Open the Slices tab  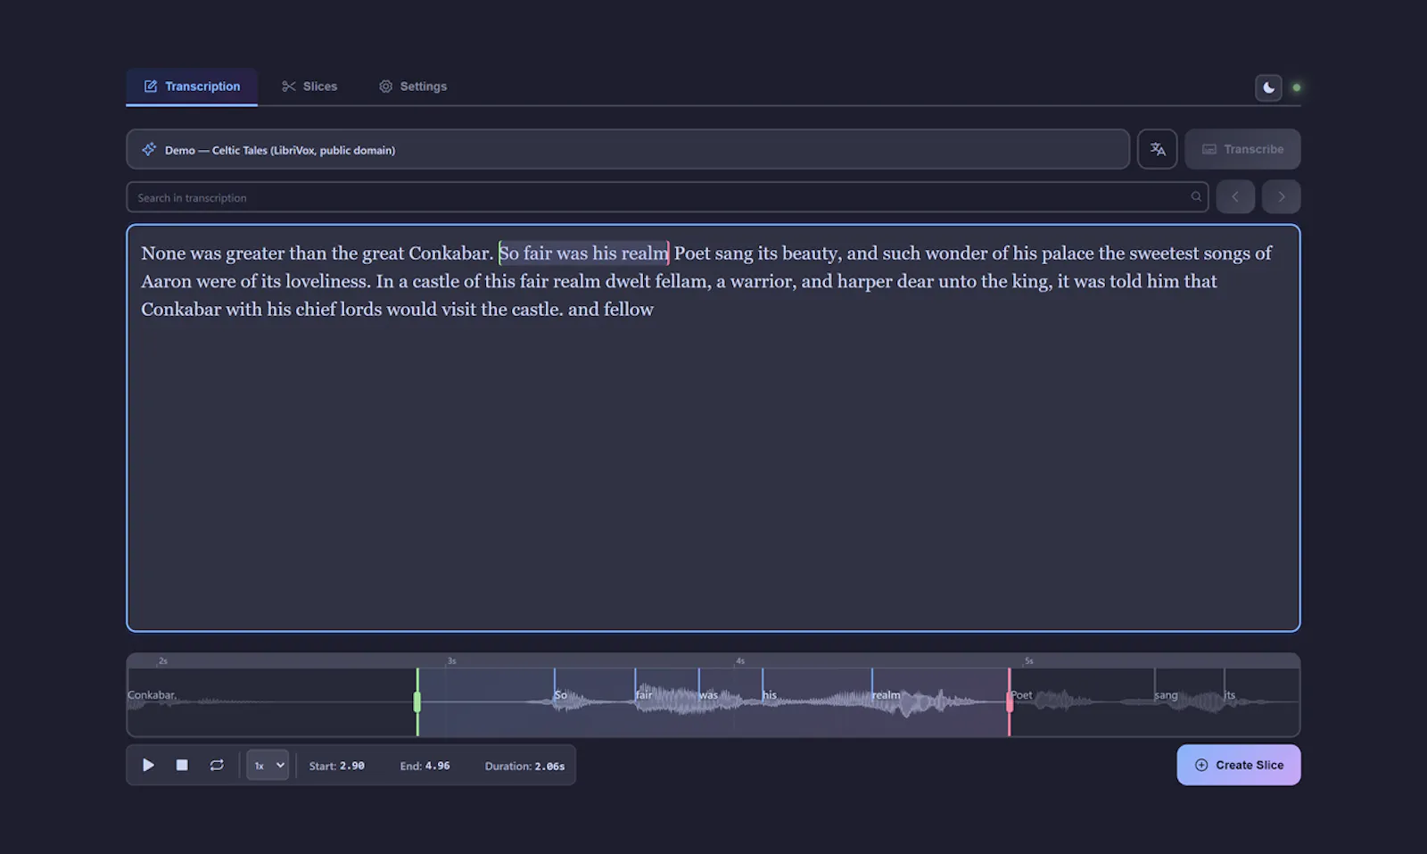point(309,87)
